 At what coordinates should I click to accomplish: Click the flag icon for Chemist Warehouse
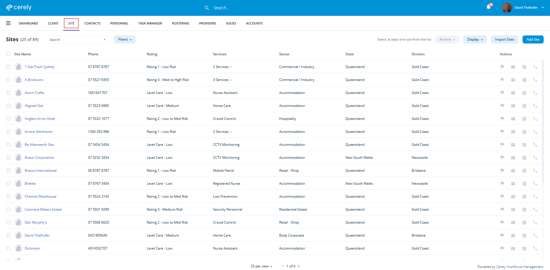click(x=502, y=197)
